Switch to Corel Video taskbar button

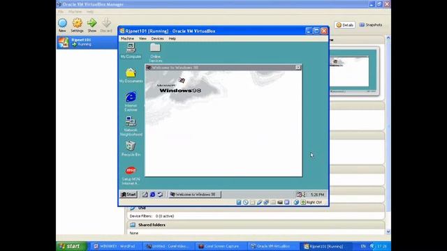(168, 246)
